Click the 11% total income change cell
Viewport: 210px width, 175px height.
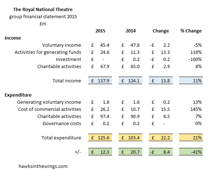[191, 81]
